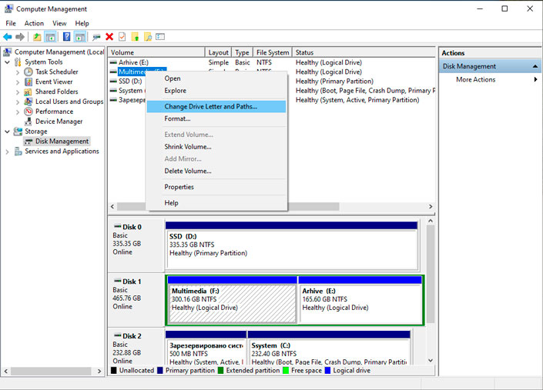Click the folder with magnifier search icon
Image resolution: width=543 pixels, height=390 pixels.
[148, 37]
